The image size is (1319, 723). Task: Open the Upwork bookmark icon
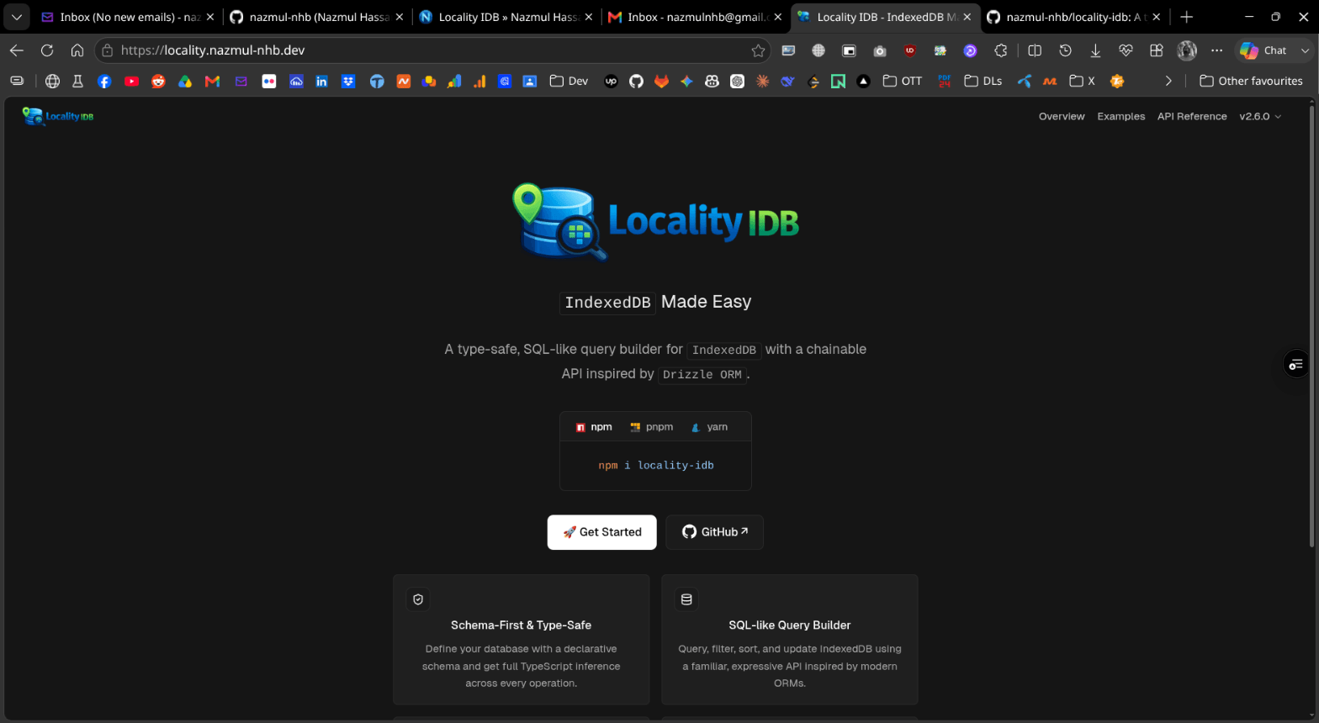pos(611,82)
